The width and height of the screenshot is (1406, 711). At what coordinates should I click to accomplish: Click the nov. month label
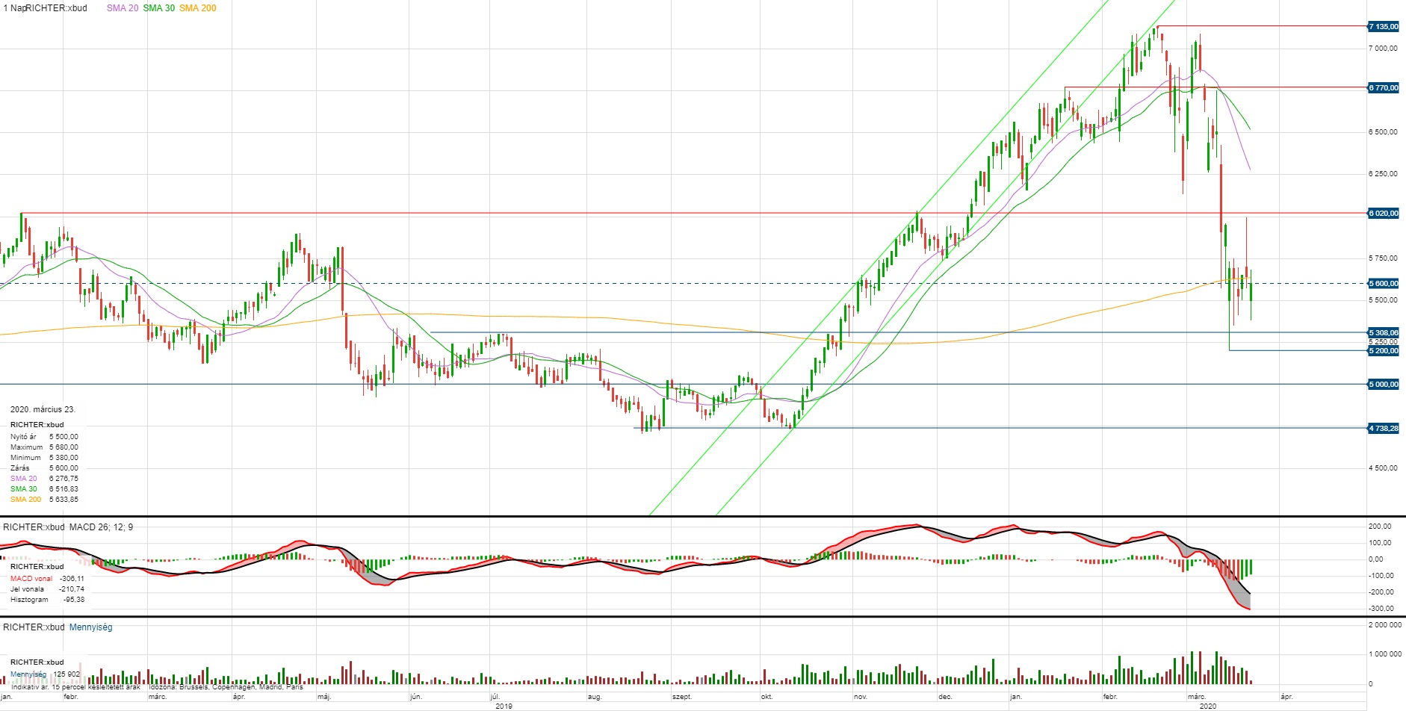click(x=861, y=697)
